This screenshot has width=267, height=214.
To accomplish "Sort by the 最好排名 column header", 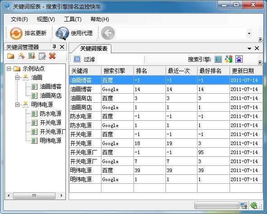I will [213, 71].
